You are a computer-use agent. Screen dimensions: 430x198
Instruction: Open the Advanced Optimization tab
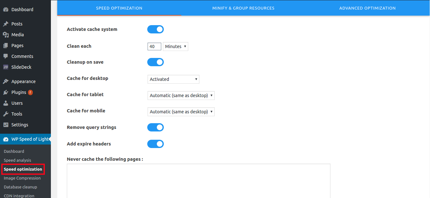(367, 8)
